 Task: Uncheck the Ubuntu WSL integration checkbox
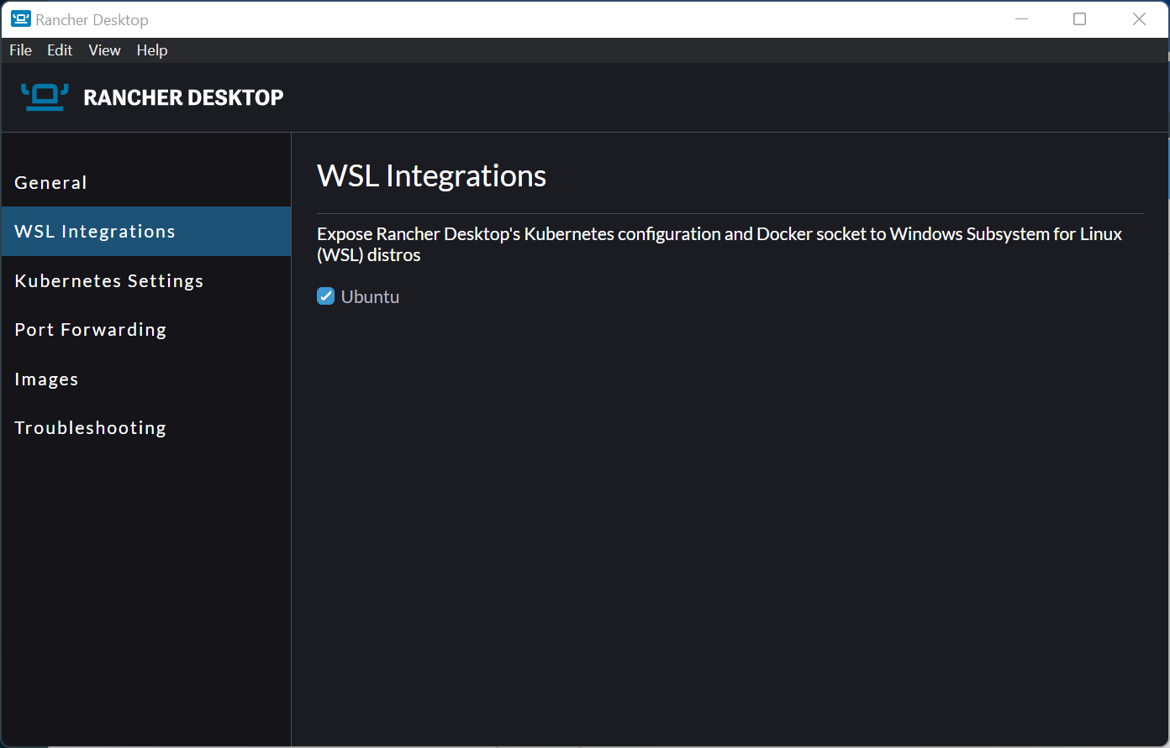(x=326, y=296)
